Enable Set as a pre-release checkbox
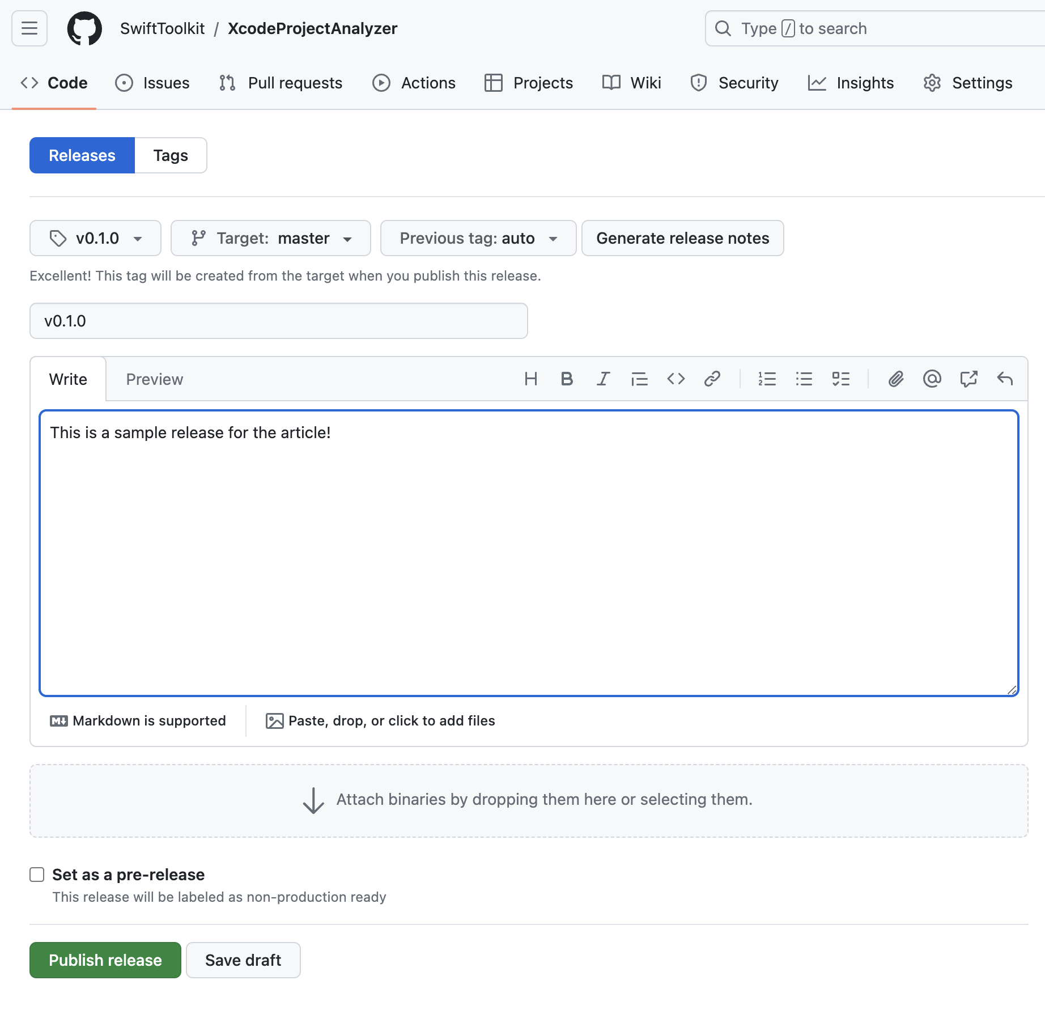This screenshot has height=1010, width=1045. [x=37, y=875]
